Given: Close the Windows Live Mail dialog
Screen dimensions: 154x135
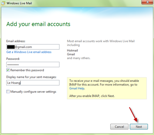Looking at the screenshot, I should pos(147,2).
